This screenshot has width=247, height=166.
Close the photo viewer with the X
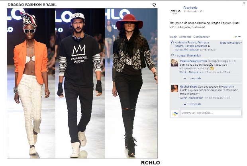pyautogui.click(x=244, y=3)
